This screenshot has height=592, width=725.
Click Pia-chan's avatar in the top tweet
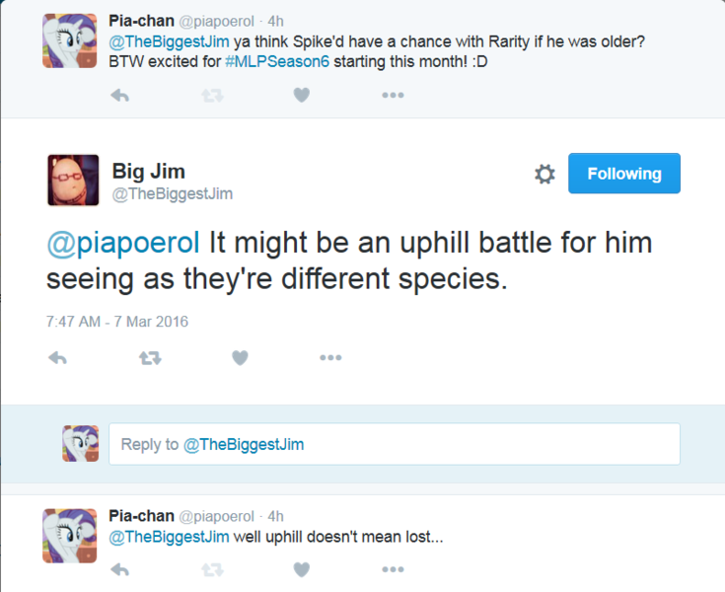(x=69, y=41)
